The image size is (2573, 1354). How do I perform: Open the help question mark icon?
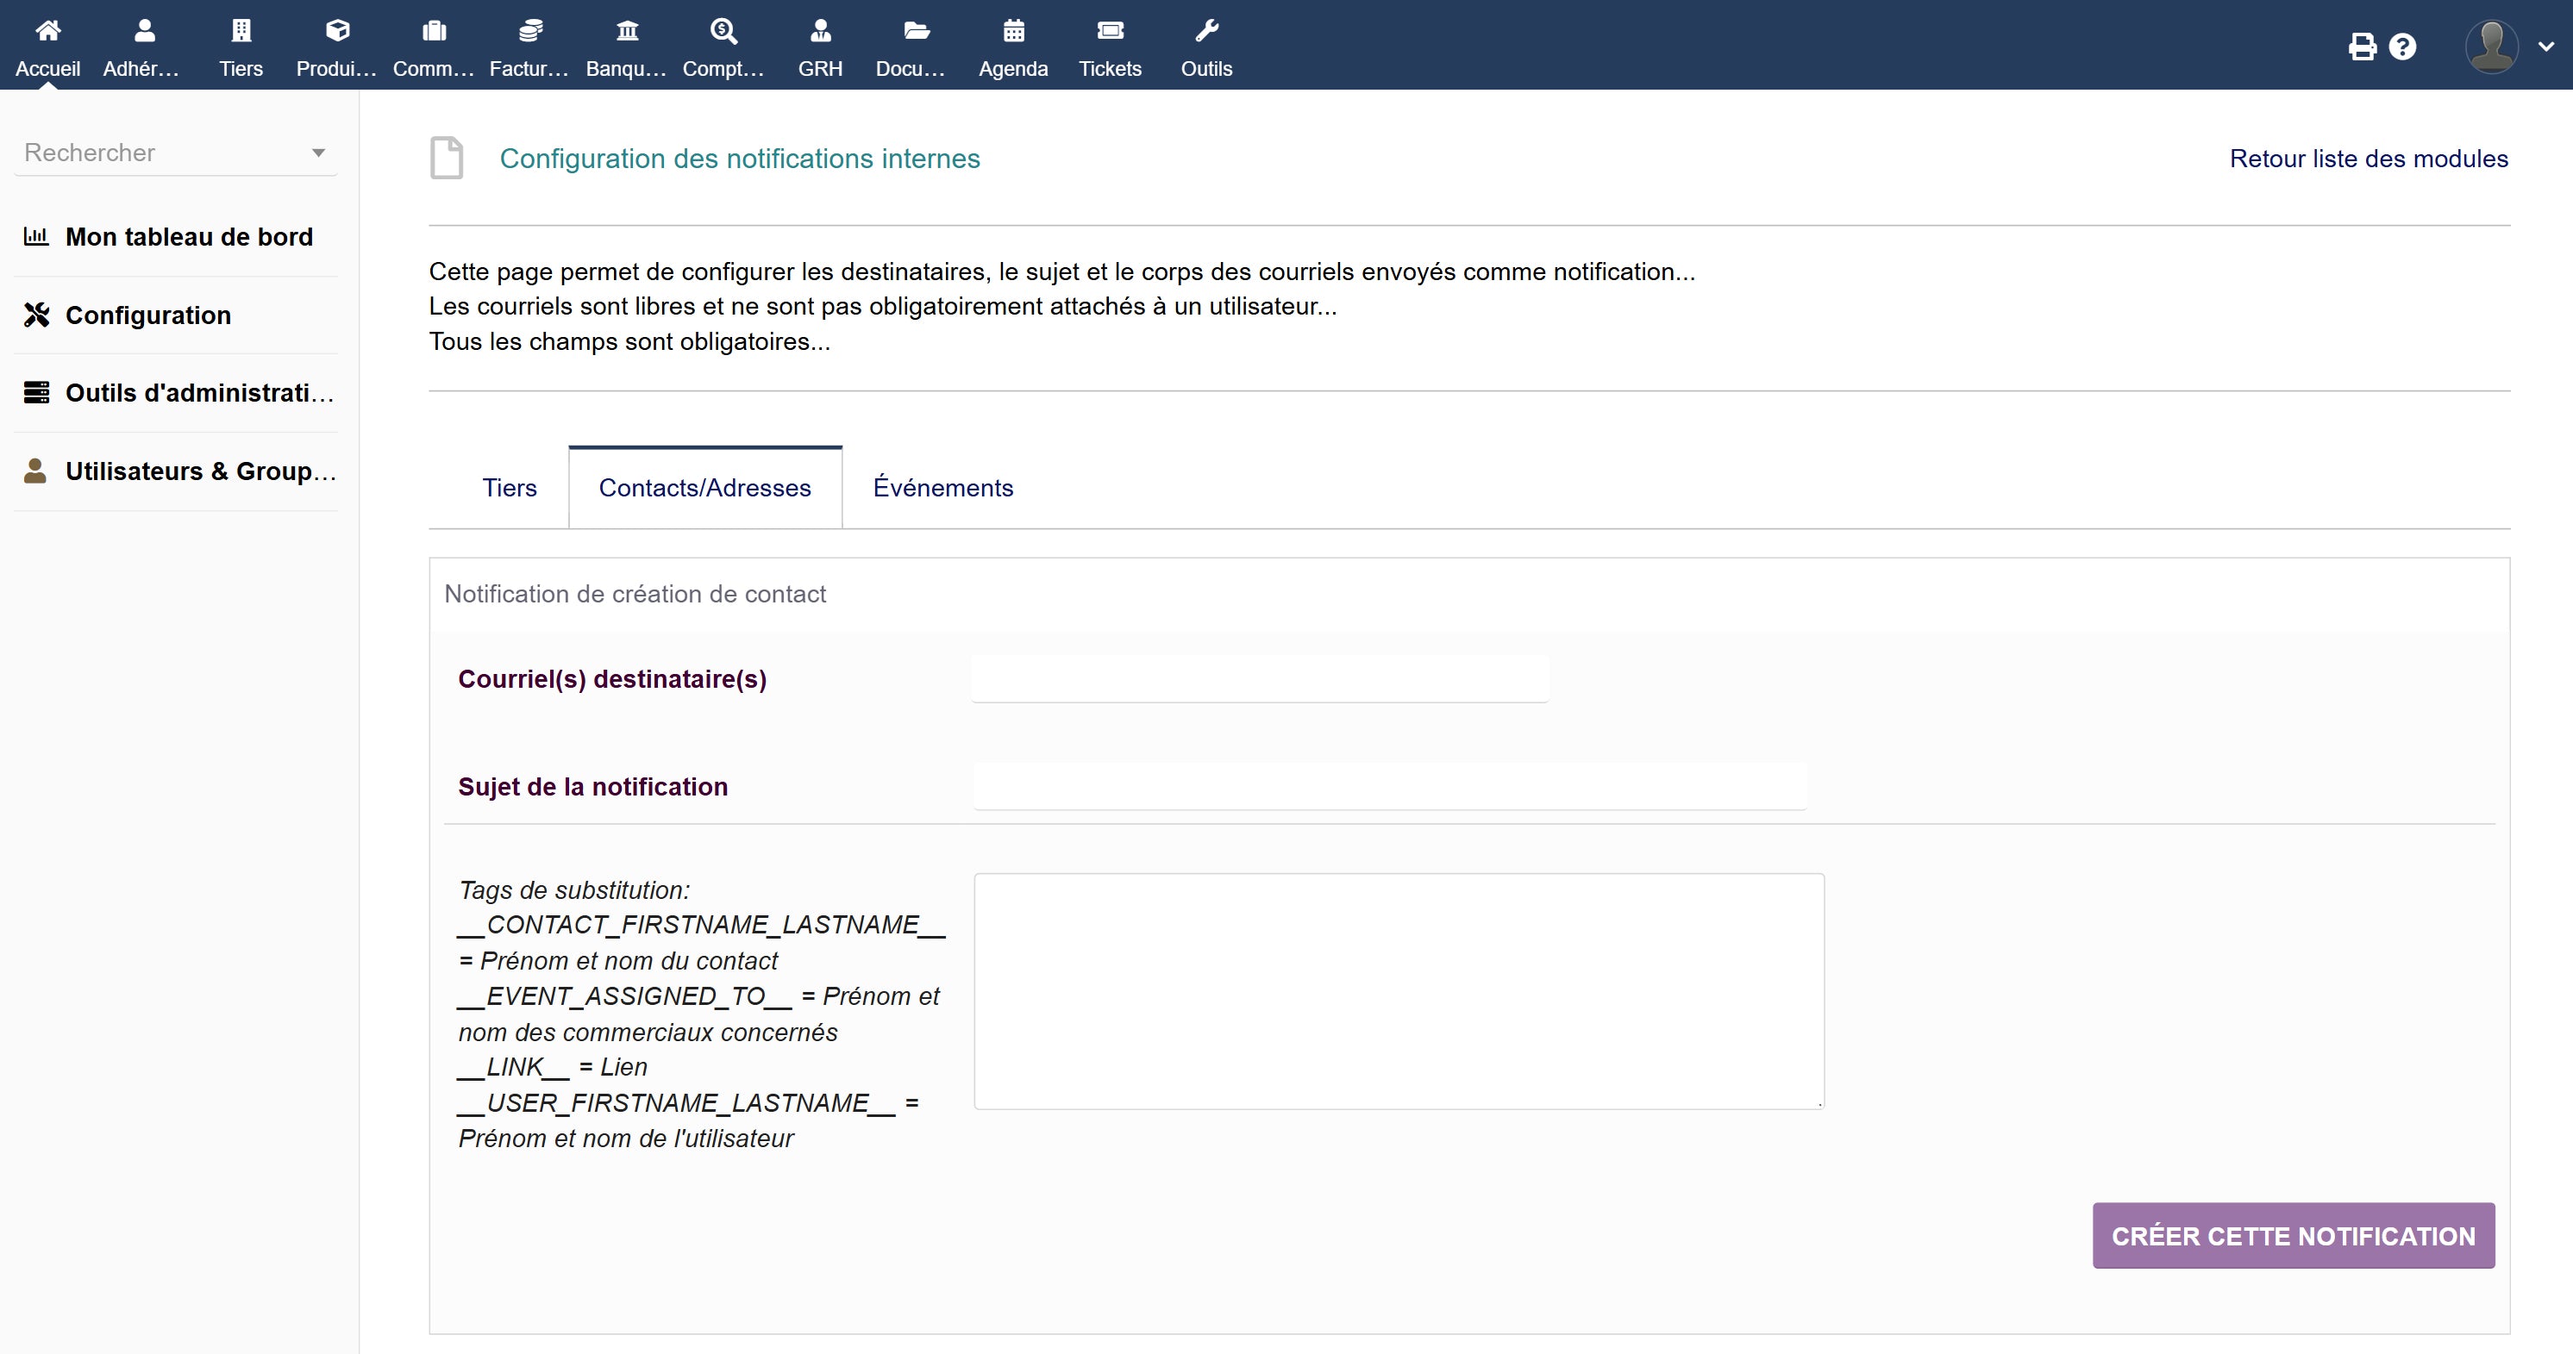[2402, 47]
